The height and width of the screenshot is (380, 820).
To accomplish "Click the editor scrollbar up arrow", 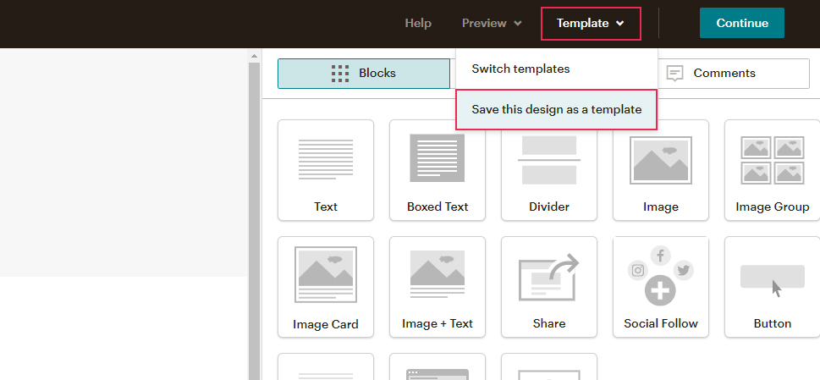I will coord(254,56).
